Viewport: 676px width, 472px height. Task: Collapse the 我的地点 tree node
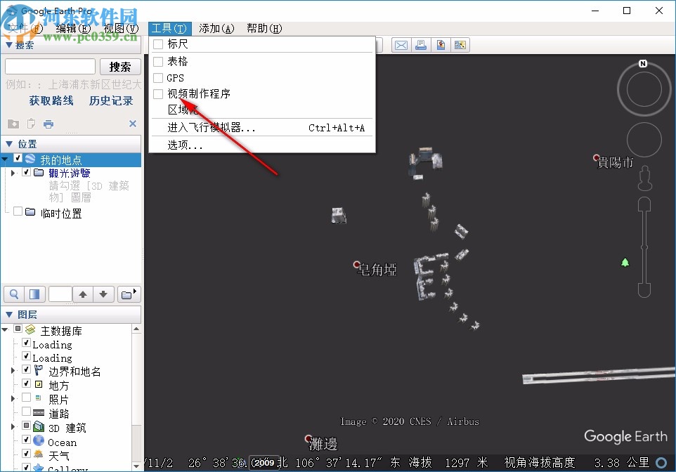point(5,159)
